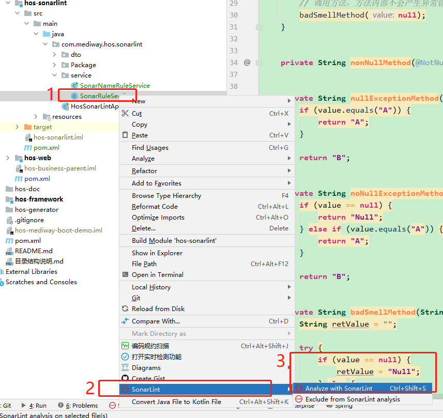Open Diagrams from the context menu icon
This screenshot has height=418, width=443.
[126, 367]
